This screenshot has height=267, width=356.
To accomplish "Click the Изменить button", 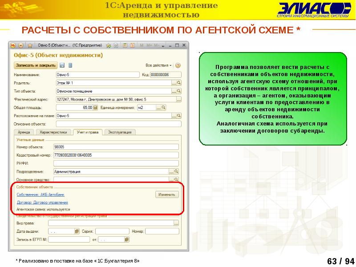I will point(167,194).
